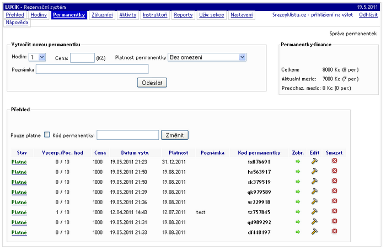Show details of permanentka sk379519 with green arrow
This screenshot has height=251, width=386.
click(298, 182)
